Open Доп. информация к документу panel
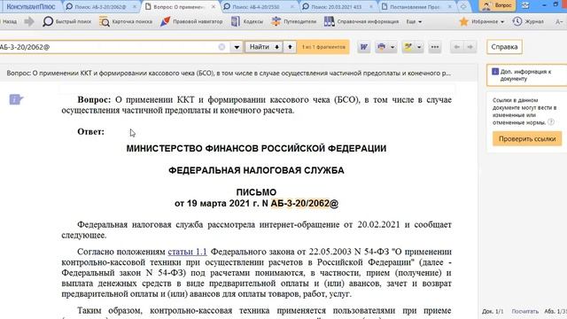This screenshot has width=567, height=319. click(x=526, y=75)
